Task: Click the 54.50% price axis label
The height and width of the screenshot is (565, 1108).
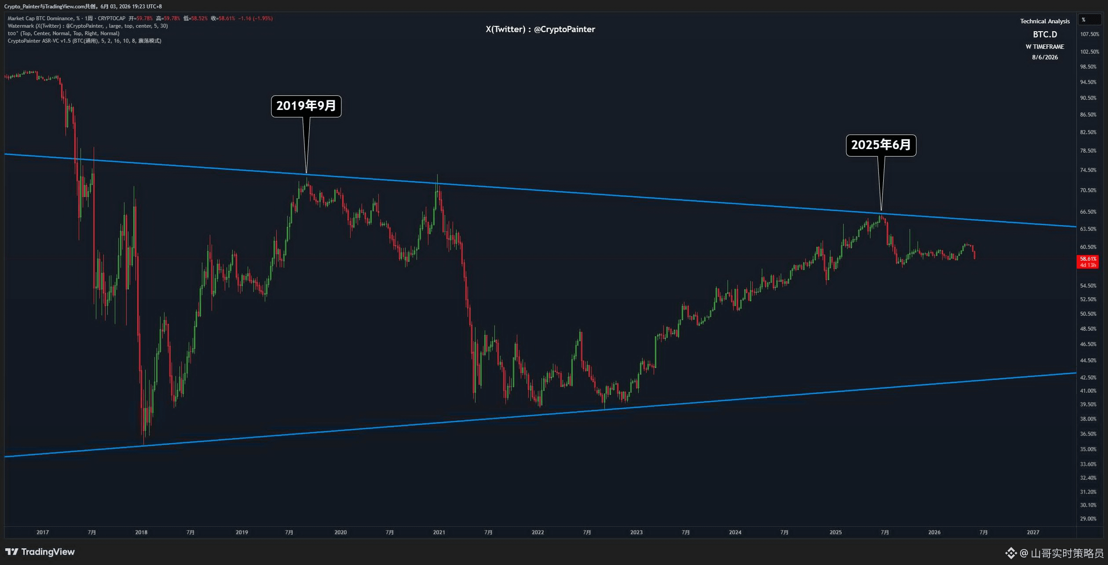Action: click(1088, 286)
